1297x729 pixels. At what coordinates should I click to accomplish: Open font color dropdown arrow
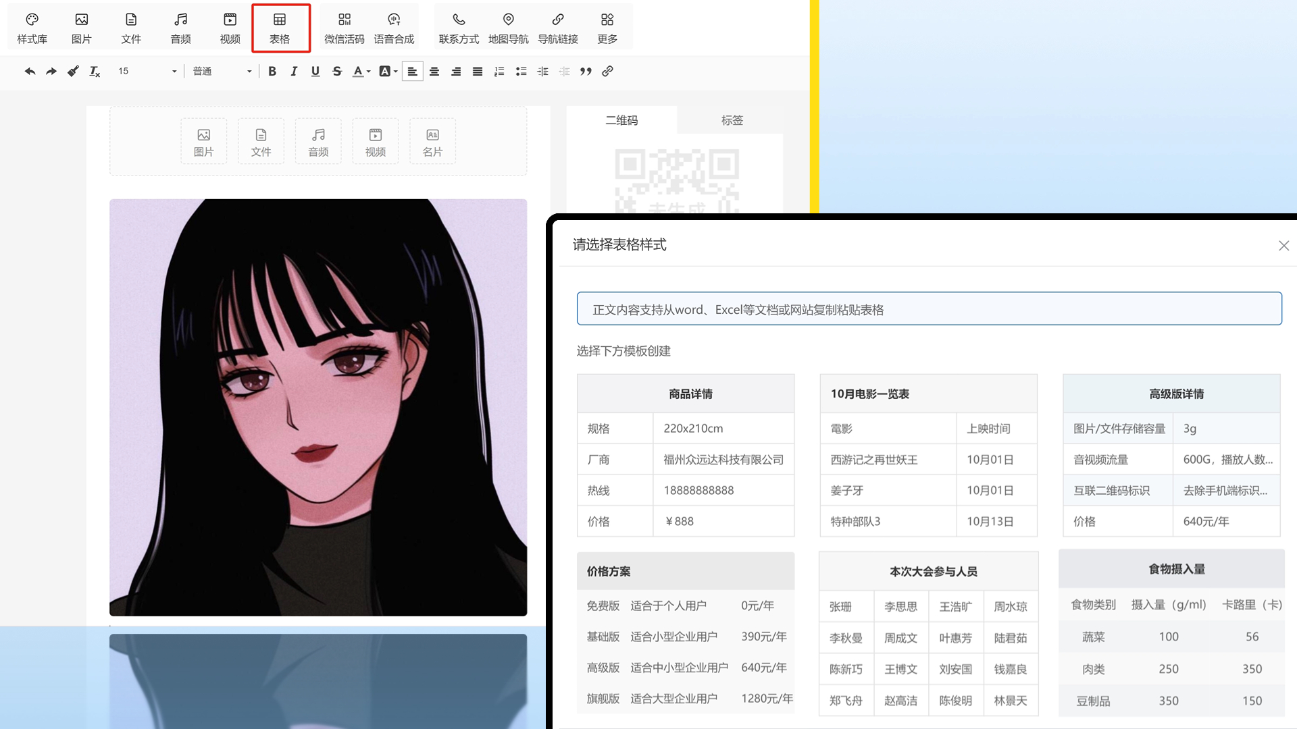click(369, 72)
